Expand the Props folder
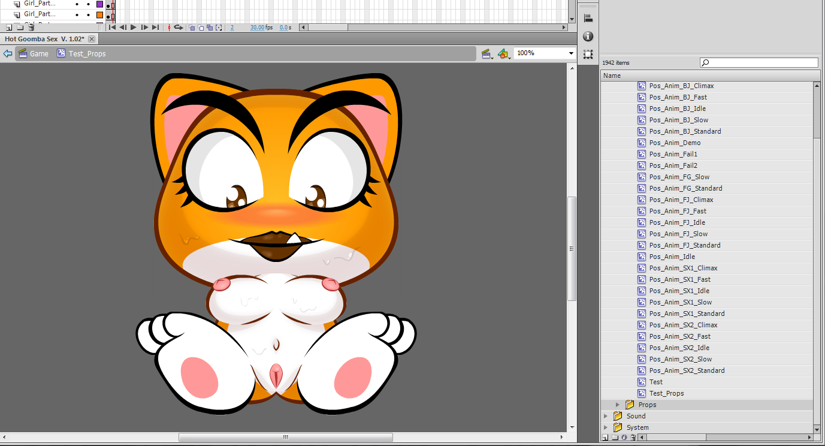 point(618,405)
